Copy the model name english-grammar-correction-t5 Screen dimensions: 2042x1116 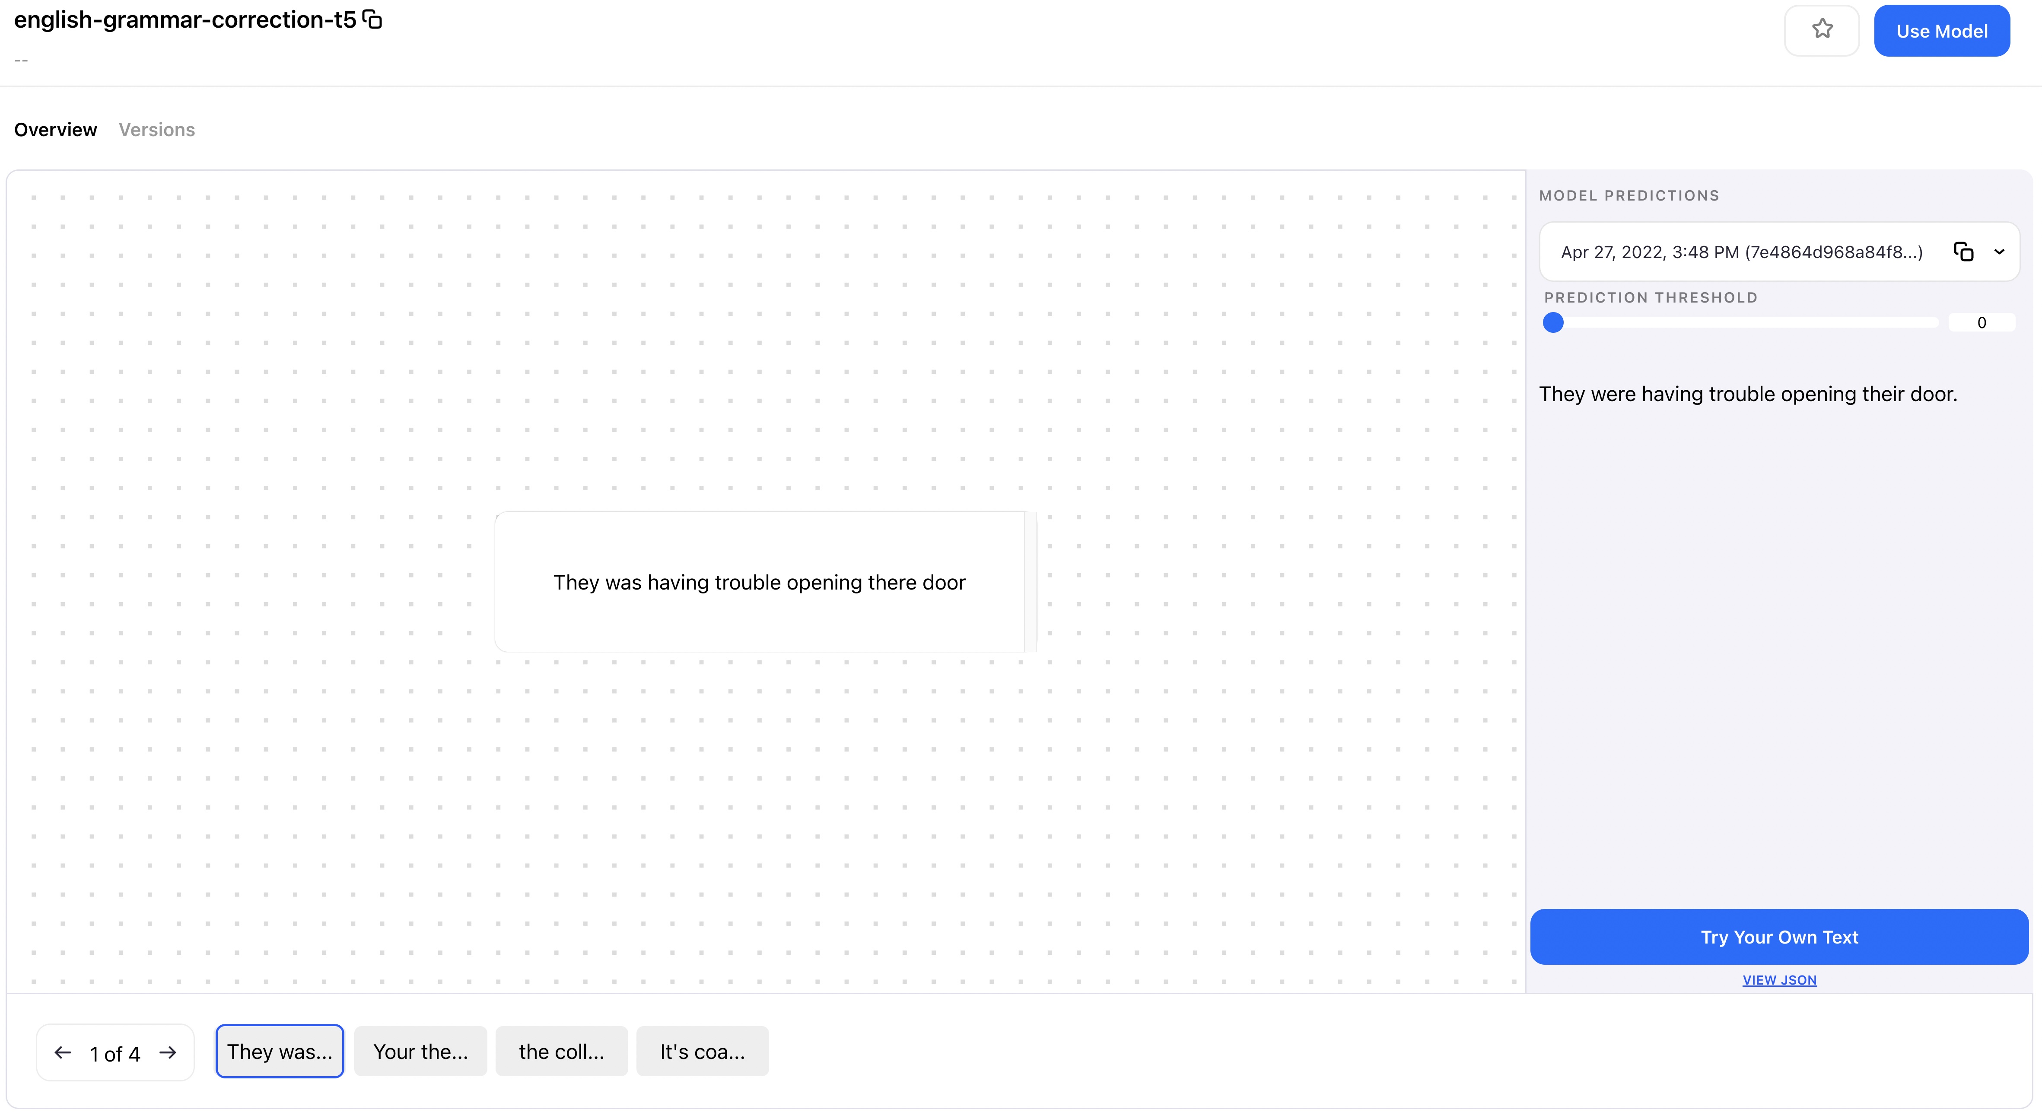[372, 20]
